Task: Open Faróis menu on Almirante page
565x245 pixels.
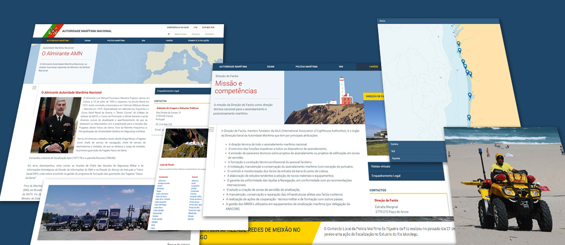Action: coord(169,41)
